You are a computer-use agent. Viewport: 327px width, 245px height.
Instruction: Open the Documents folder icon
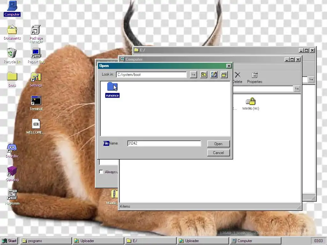pos(12,32)
